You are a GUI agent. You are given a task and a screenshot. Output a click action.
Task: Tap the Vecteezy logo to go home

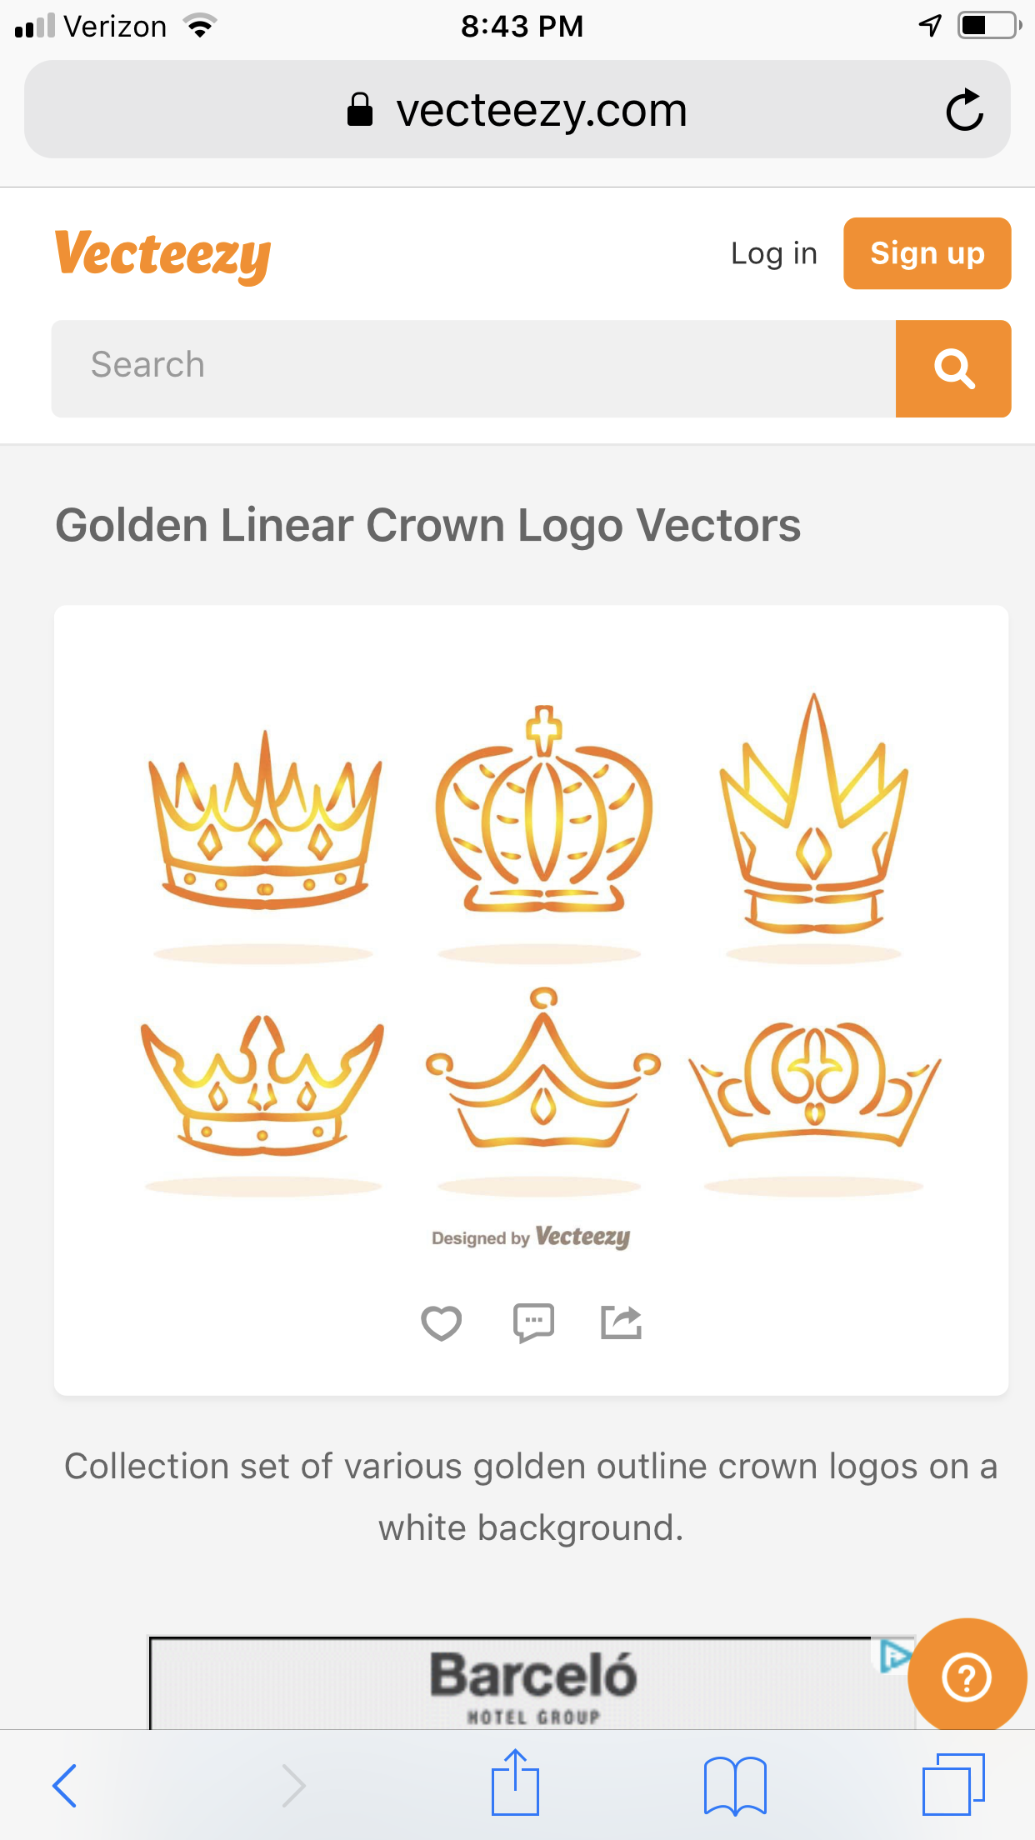pyautogui.click(x=162, y=255)
